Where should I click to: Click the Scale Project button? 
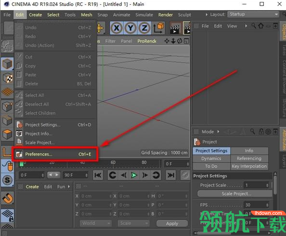coord(235,194)
